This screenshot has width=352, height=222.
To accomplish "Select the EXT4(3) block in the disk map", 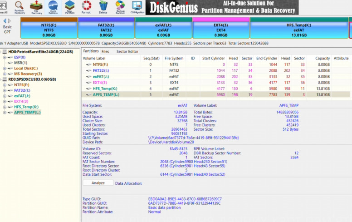I will (221, 28).
